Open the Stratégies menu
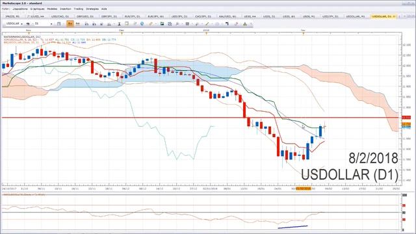Screen dimensions: 416x234 coord(92,8)
